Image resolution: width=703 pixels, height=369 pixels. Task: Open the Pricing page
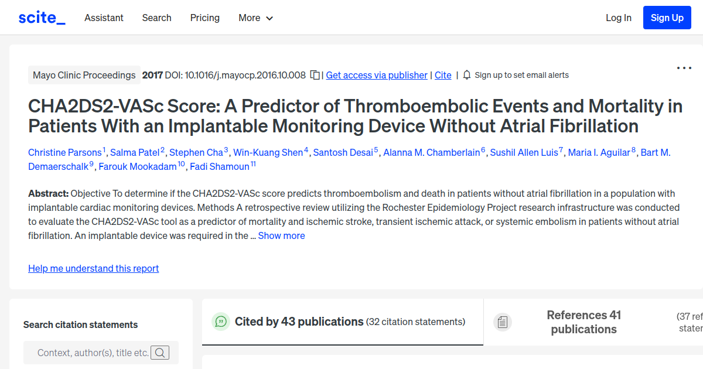pos(204,18)
